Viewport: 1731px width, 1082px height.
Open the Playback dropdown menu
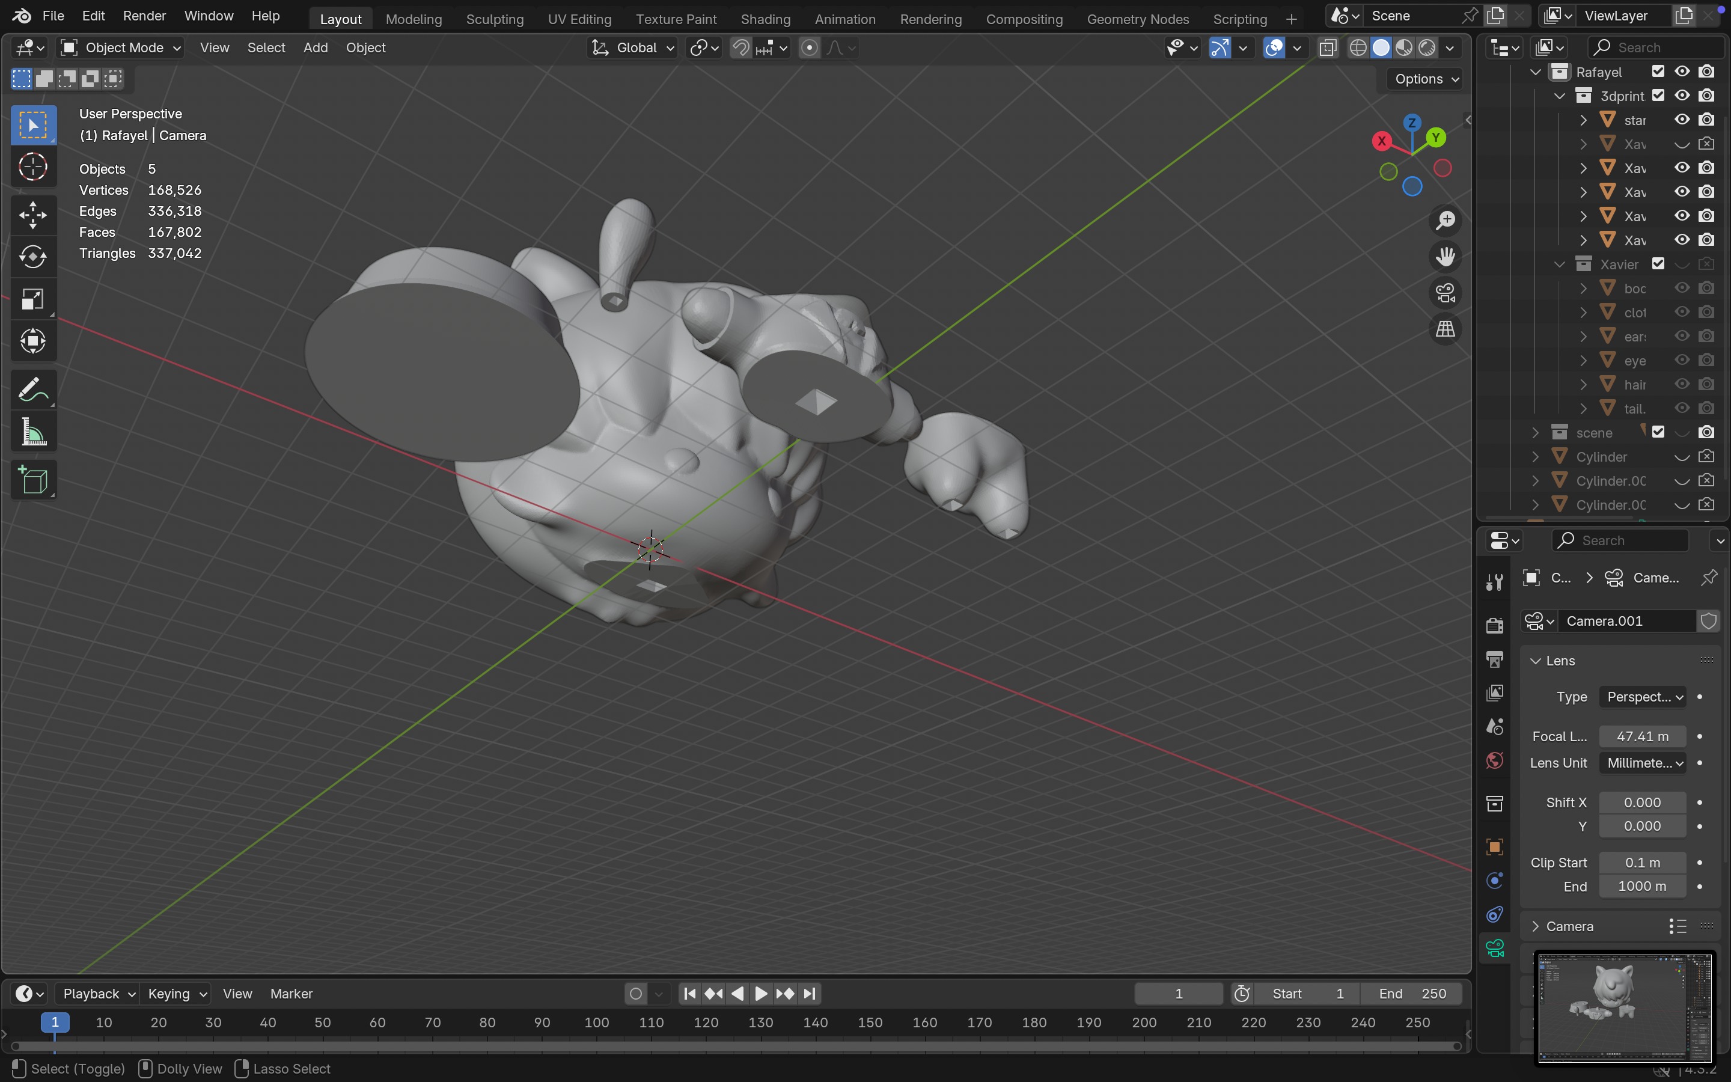pyautogui.click(x=98, y=994)
